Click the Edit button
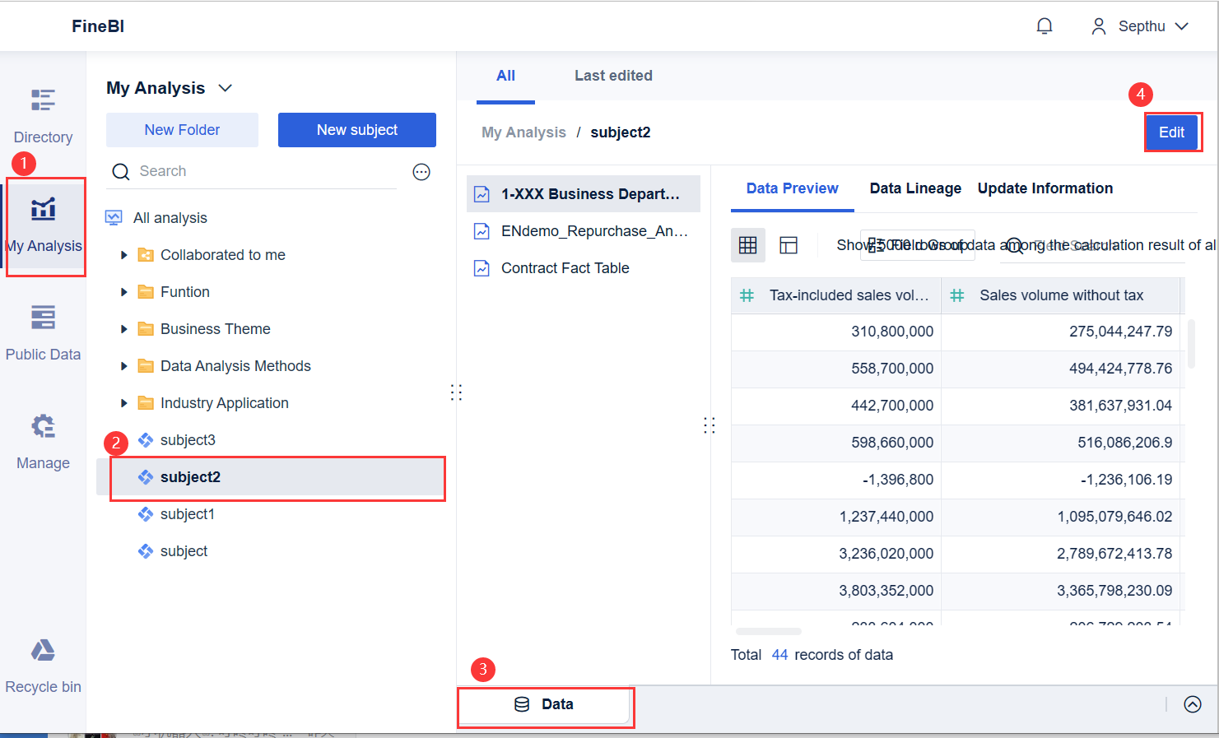The image size is (1219, 738). (x=1171, y=132)
